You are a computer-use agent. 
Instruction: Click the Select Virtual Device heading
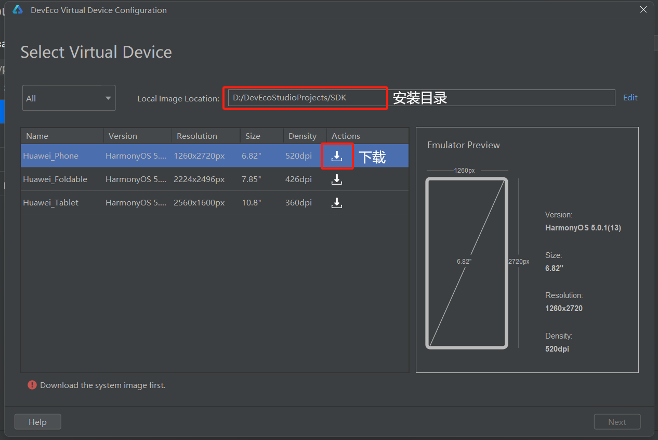pyautogui.click(x=96, y=52)
